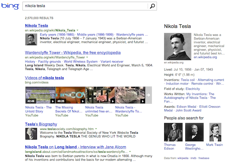Open dropdown arrow next to teslasociety.com URL
The image size is (228, 163).
coord(96,129)
